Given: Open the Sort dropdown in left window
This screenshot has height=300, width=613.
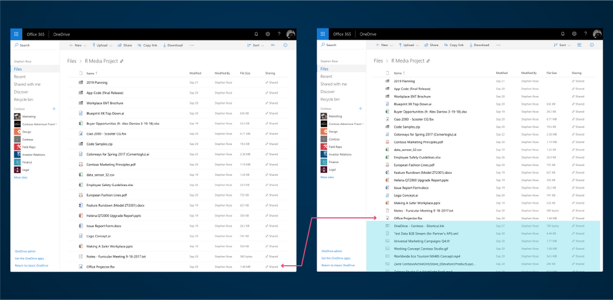Looking at the screenshot, I should click(256, 45).
